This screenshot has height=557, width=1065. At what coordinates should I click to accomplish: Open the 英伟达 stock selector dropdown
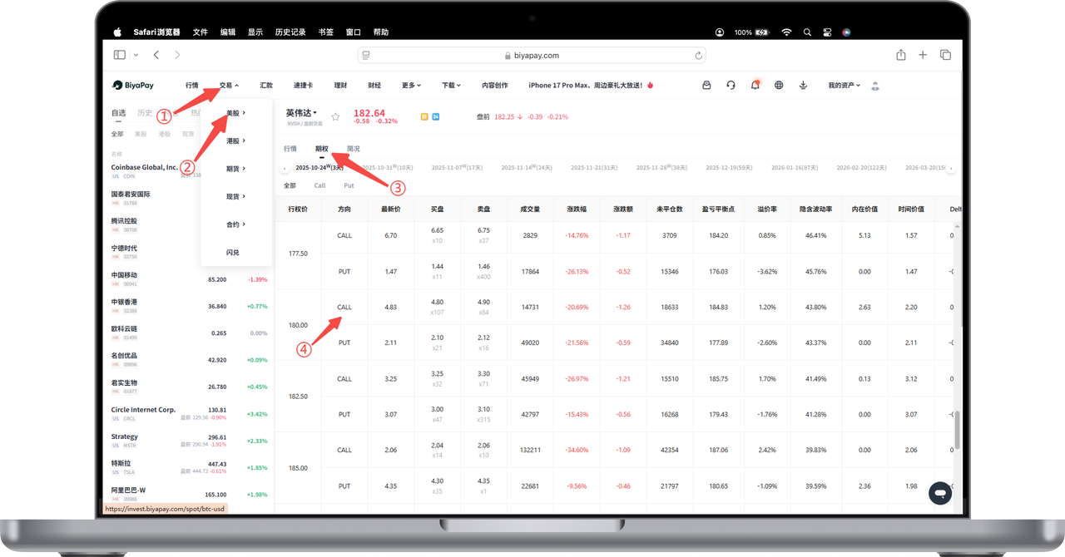[302, 113]
